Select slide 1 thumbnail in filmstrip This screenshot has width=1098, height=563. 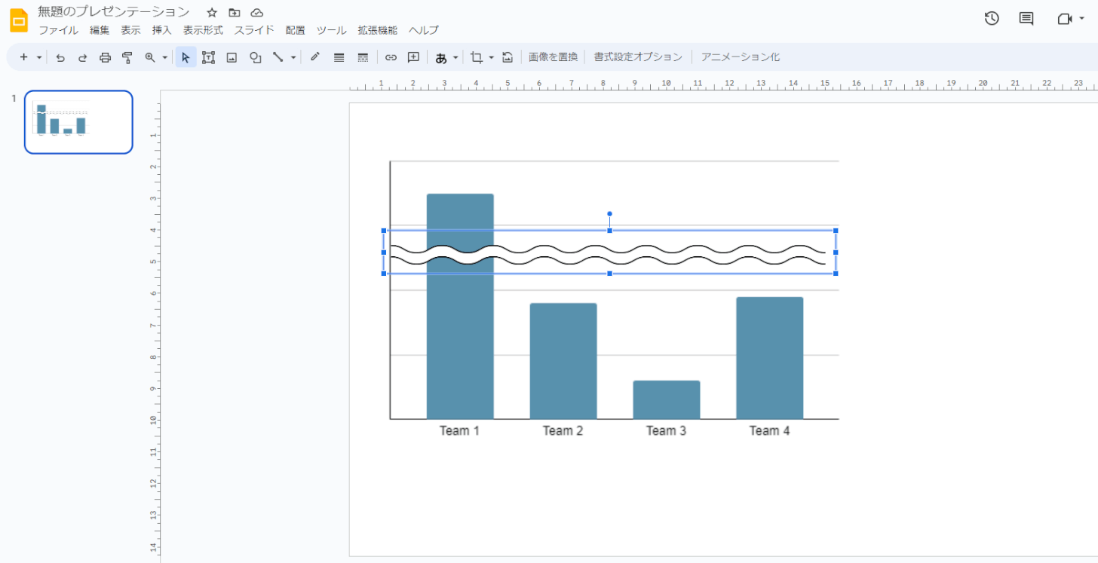tap(78, 122)
